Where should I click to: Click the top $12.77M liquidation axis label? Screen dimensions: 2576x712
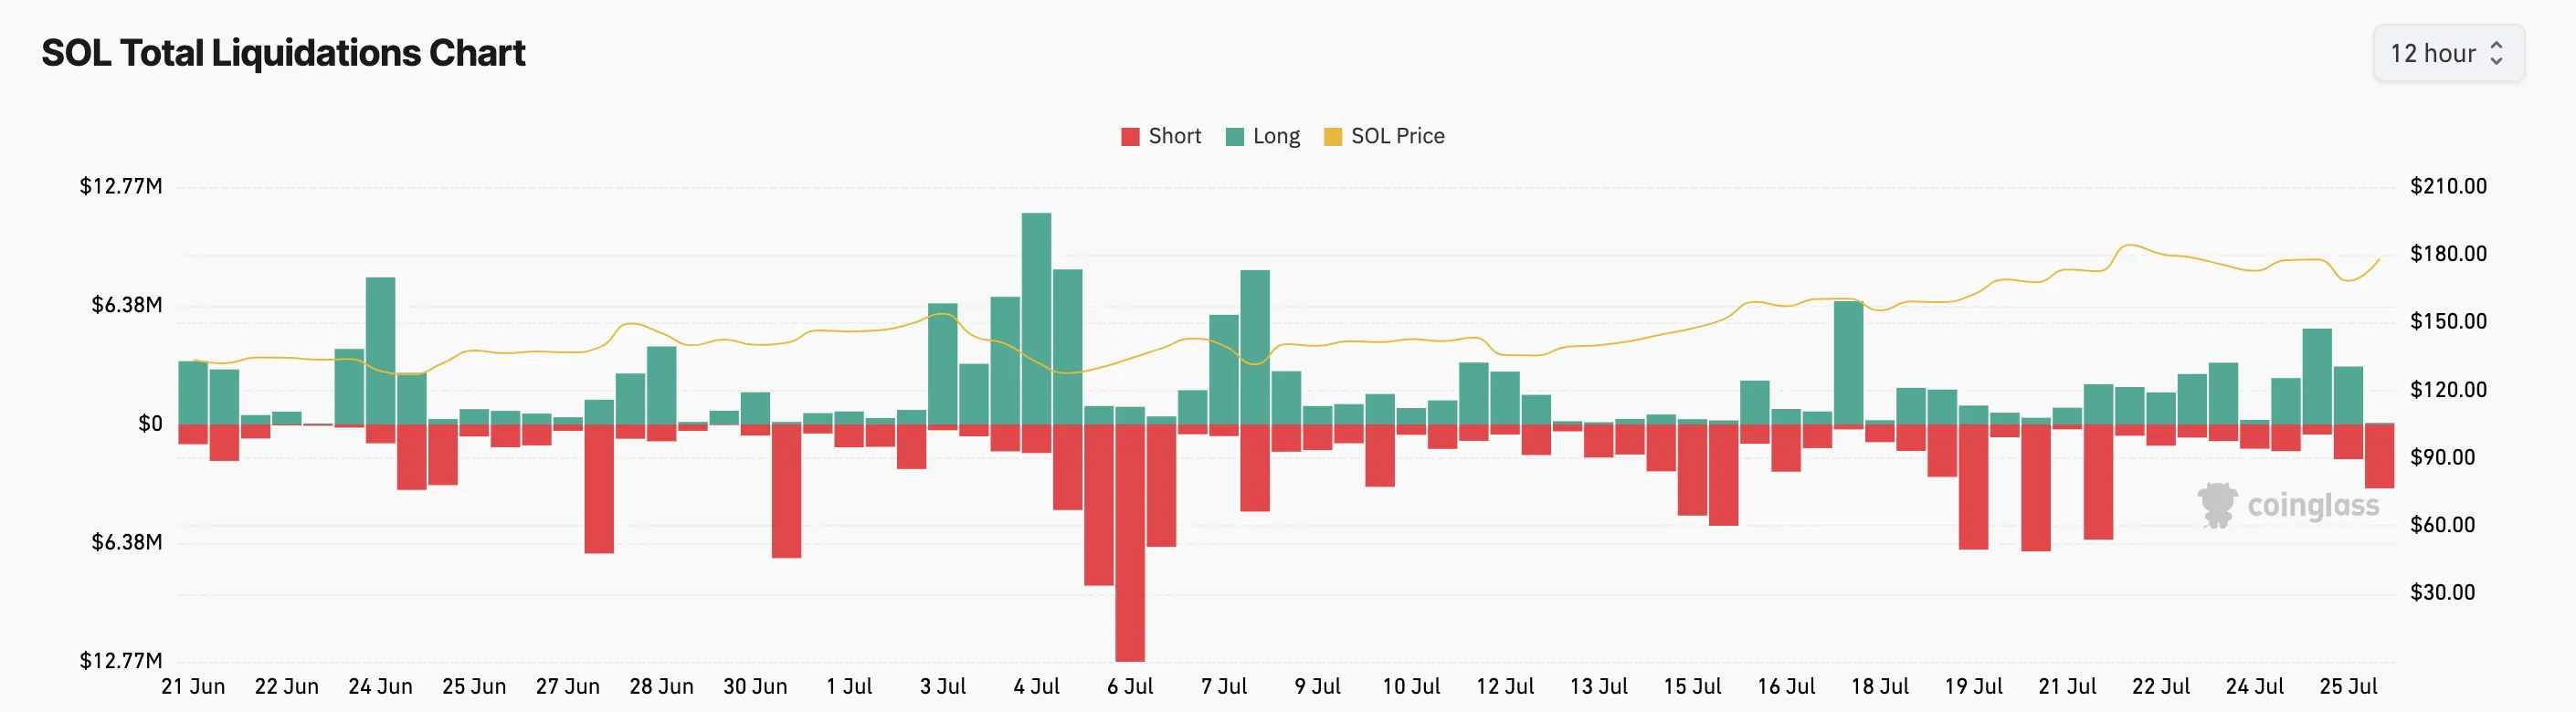coord(121,185)
